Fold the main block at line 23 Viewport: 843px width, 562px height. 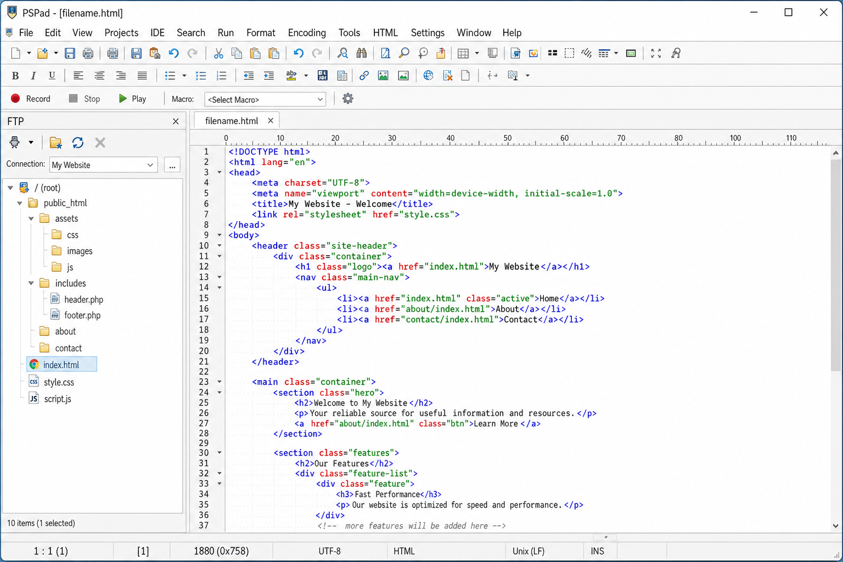click(x=220, y=381)
